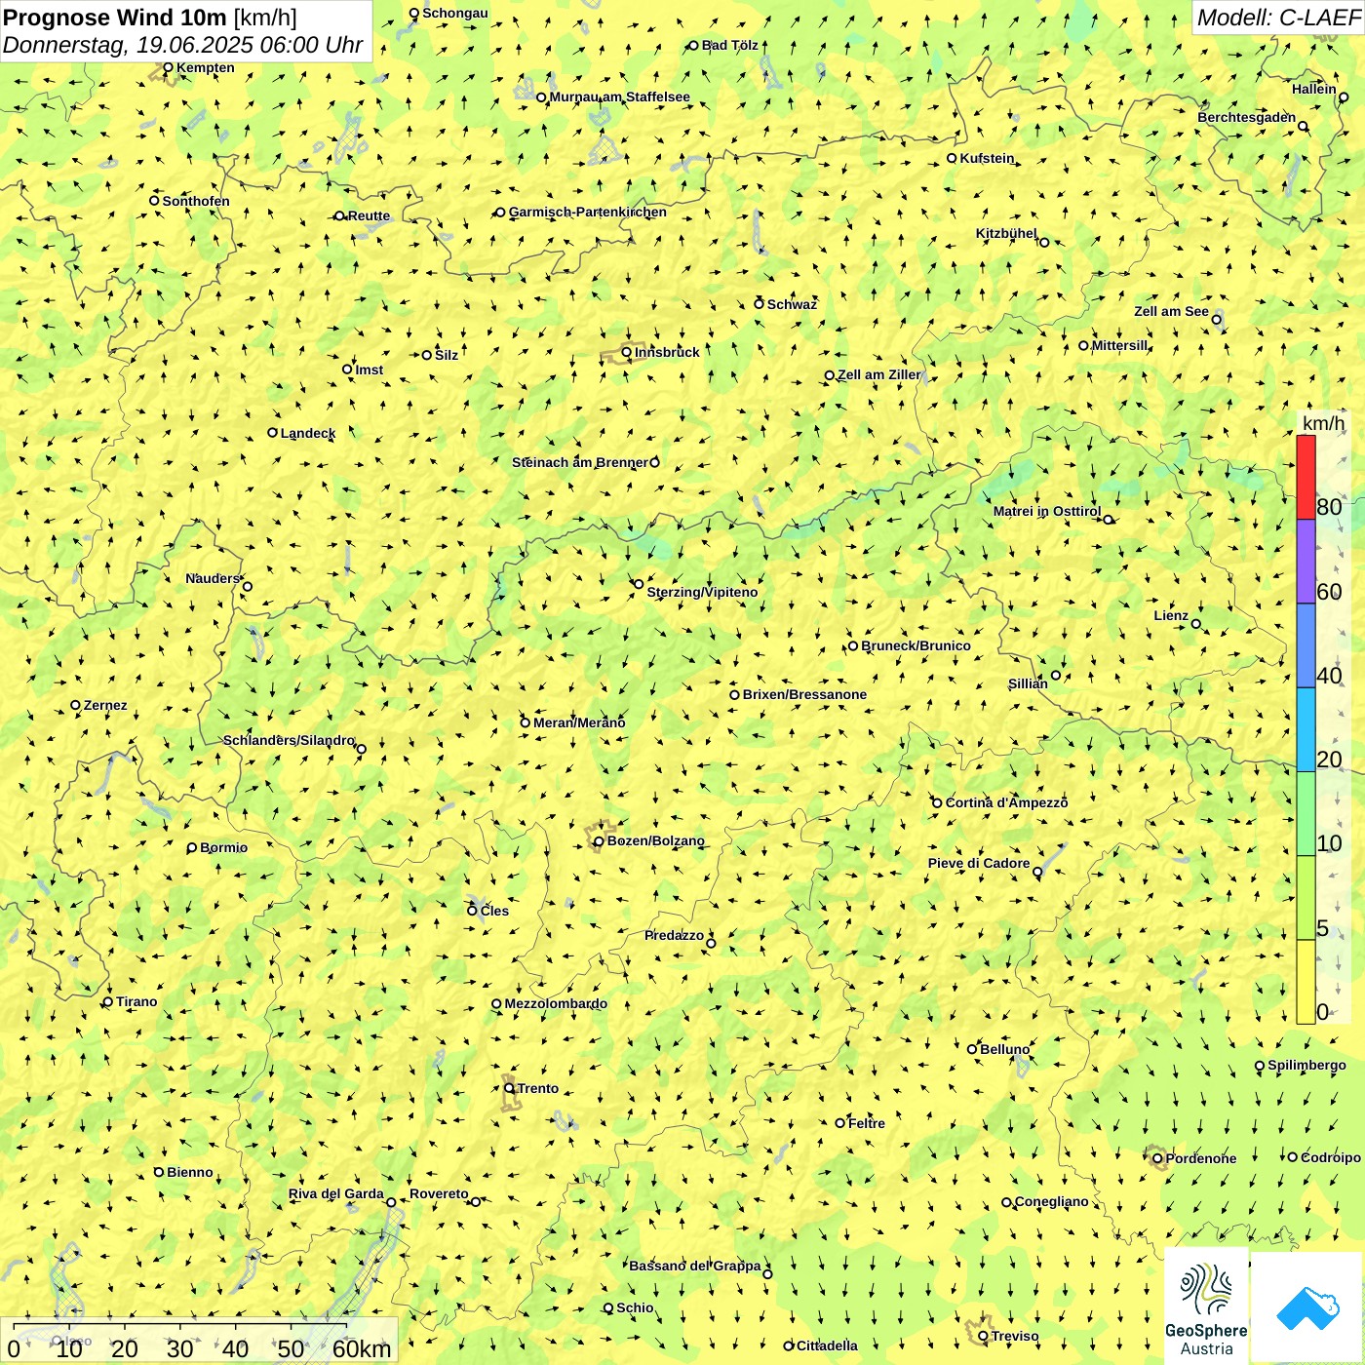The width and height of the screenshot is (1365, 1365).
Task: Click the Bruneck/Brunico marker
Action: [x=853, y=645]
